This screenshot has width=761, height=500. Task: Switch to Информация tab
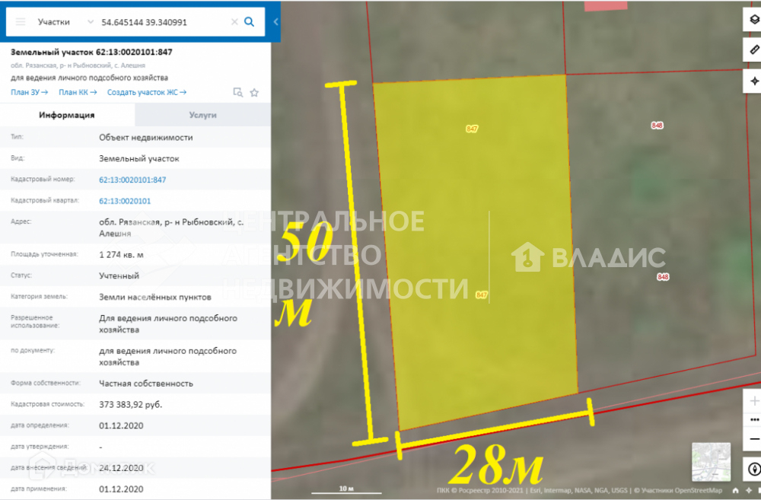coord(67,115)
